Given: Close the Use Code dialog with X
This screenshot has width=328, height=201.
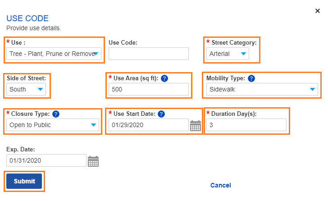Looking at the screenshot, I should [x=318, y=11].
